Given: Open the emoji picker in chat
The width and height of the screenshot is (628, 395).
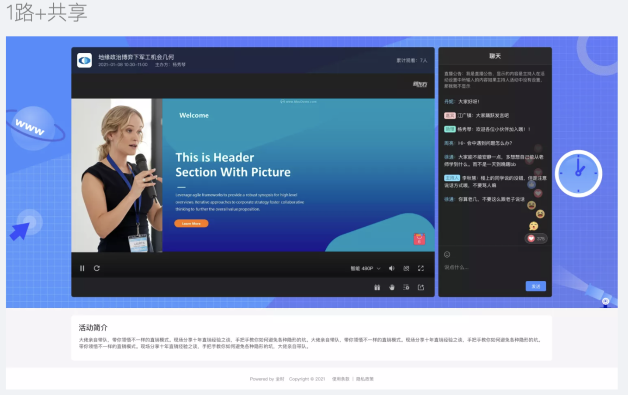Looking at the screenshot, I should click(447, 255).
